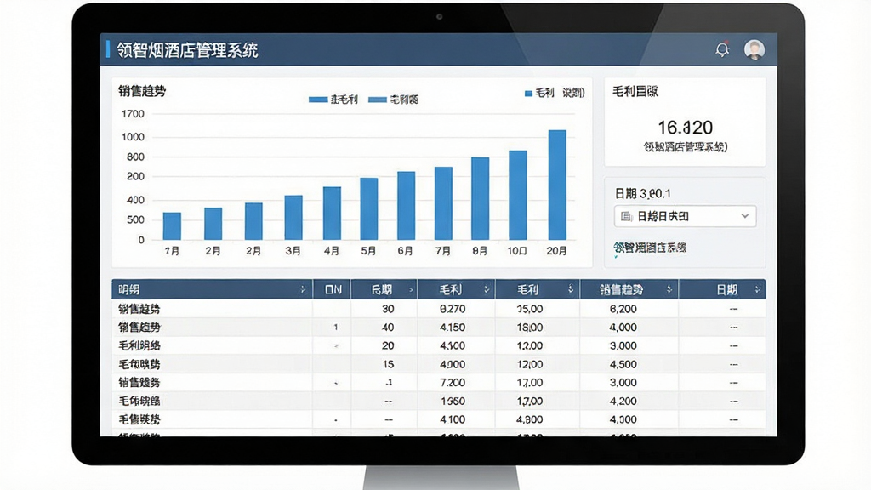This screenshot has width=871, height=490.
Task: Click the table cell showing 7.200
Action: (x=453, y=383)
